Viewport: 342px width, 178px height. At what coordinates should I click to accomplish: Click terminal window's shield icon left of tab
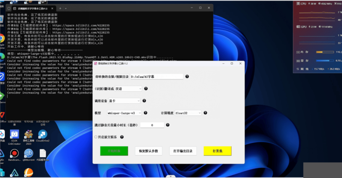[9, 8]
